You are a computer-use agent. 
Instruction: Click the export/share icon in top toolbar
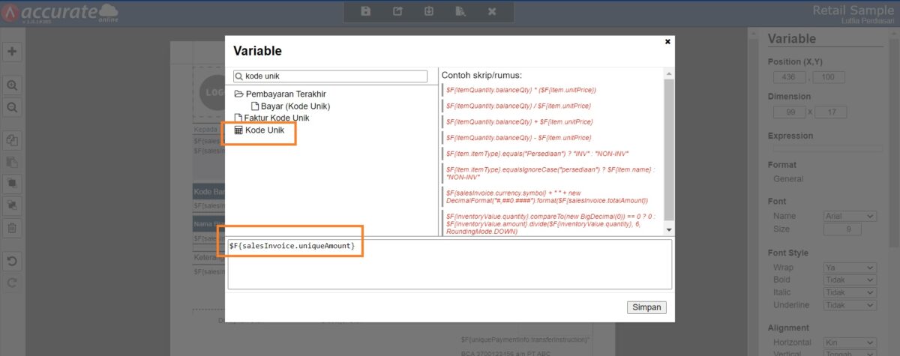(397, 11)
